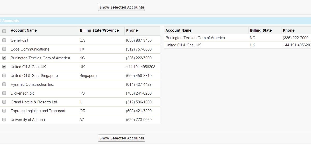Viewport: 311px width, 149px height.
Task: Click Express Logistics and Transport name
Action: tap(38, 111)
